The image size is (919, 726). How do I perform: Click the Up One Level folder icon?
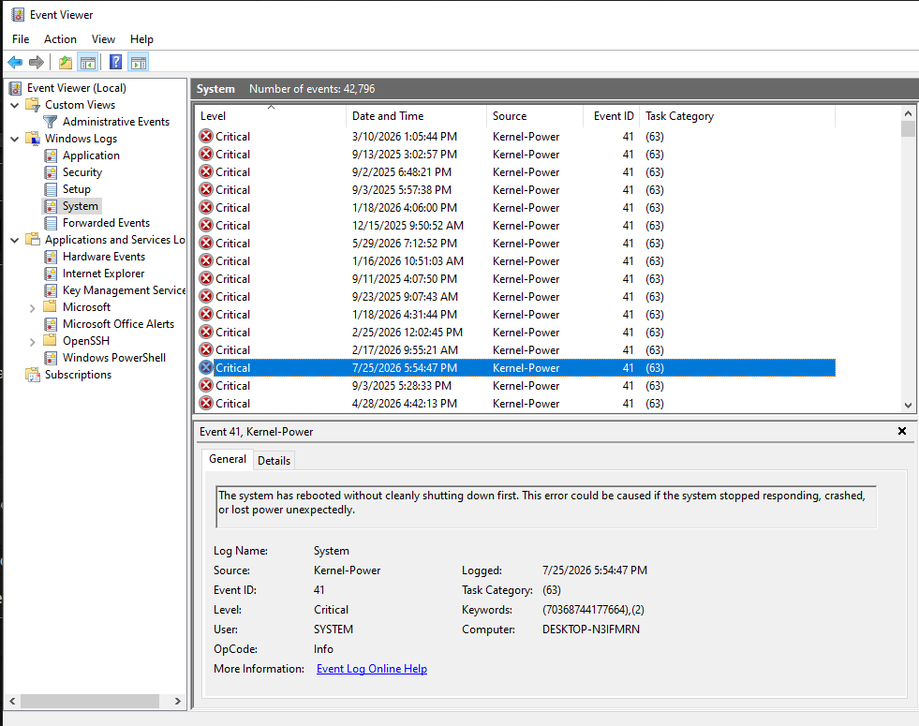[66, 62]
